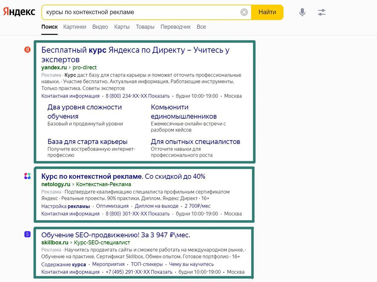Viewport: 377px width, 282px height.
Task: Show the 8 (800) 234 phone number
Action: 138,96
